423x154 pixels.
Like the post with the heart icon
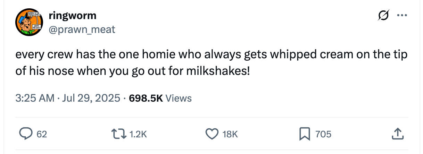(x=213, y=134)
